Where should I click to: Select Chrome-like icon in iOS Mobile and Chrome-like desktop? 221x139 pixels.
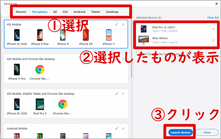pyautogui.click(x=40, y=69)
